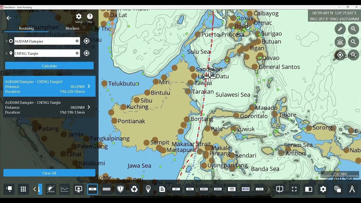This screenshot has height=203, width=361.
Task: Toggle the recycle symbol layer
Action: pyautogui.click(x=134, y=189)
